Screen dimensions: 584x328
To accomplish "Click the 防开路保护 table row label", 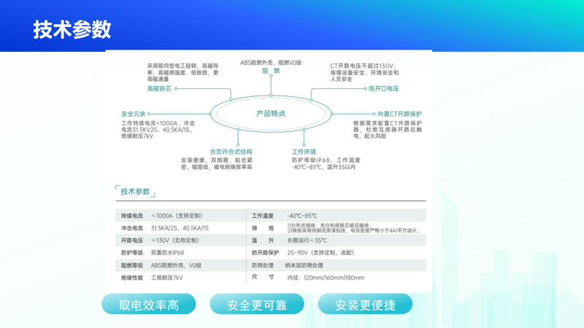I will click(x=266, y=253).
